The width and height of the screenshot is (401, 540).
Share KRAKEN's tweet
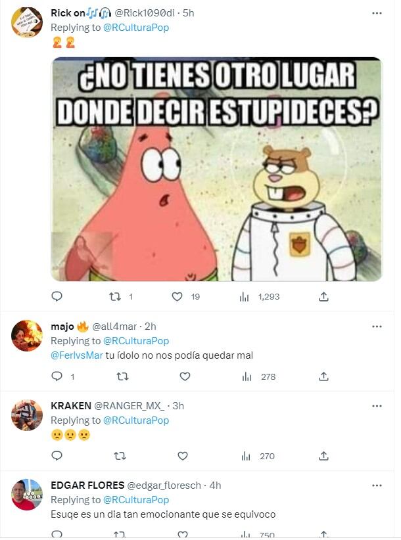[323, 456]
